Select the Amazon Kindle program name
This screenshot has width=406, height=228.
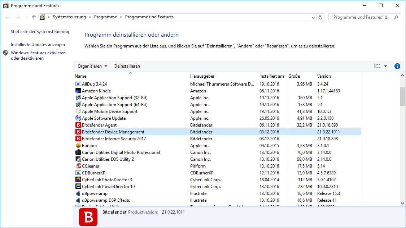96,91
